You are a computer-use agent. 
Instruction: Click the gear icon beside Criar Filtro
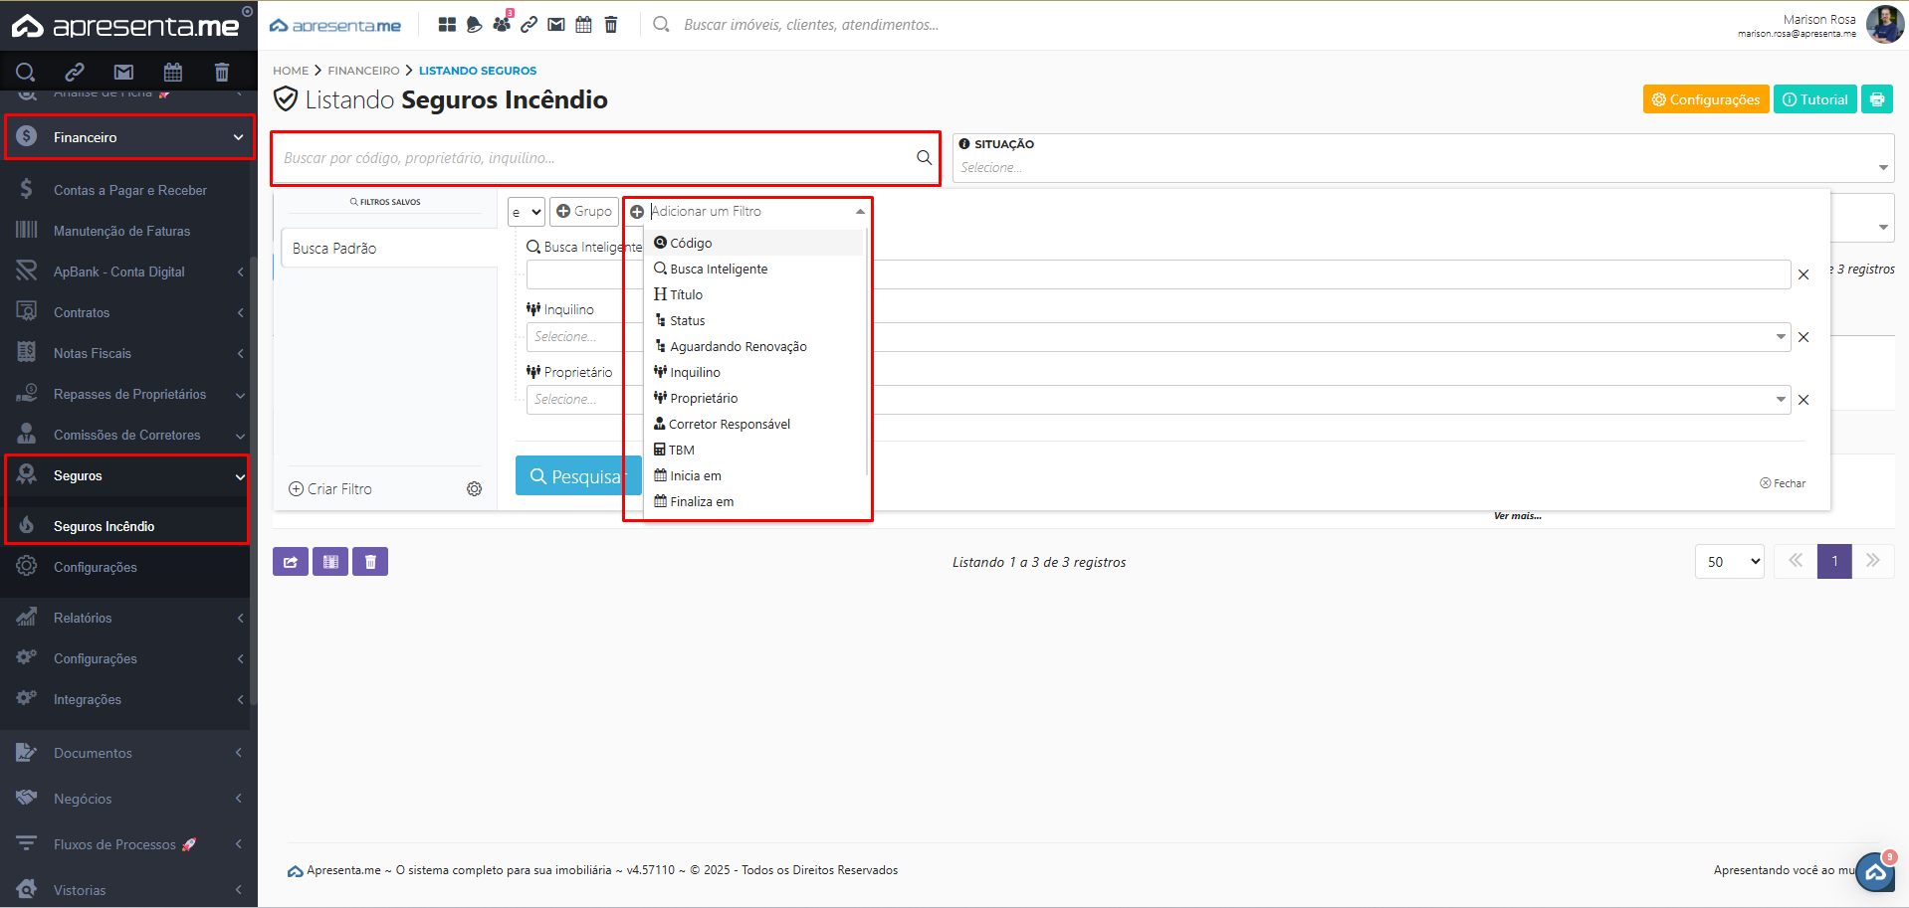pyautogui.click(x=475, y=489)
